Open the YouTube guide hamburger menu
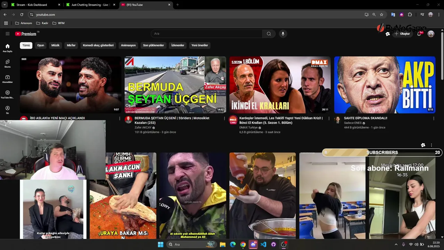 [7, 34]
